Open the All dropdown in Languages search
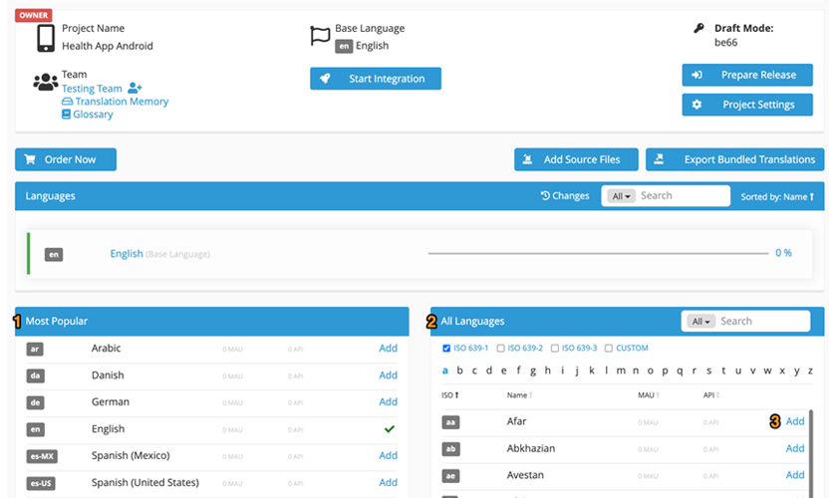This screenshot has width=838, height=498. 623,196
